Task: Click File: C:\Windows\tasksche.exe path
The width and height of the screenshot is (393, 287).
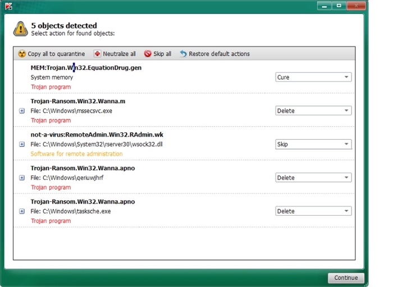Action: [71, 211]
